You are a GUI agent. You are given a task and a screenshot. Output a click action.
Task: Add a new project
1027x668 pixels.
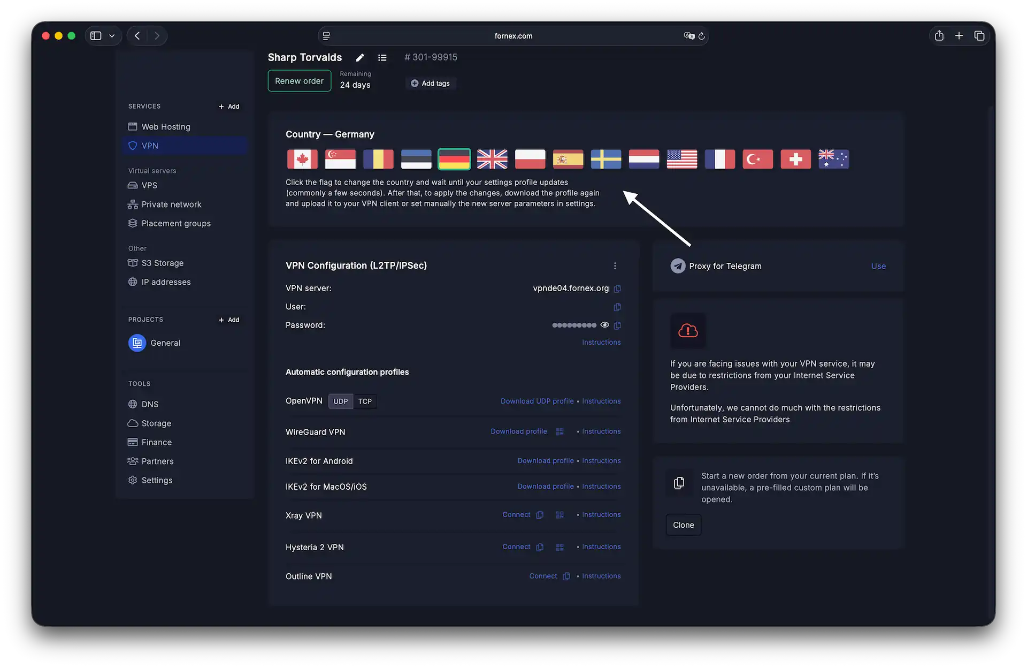point(229,320)
